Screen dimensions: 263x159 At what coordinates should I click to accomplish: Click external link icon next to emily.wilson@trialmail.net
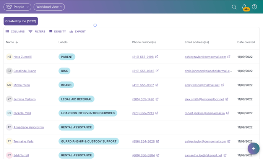(x=222, y=85)
